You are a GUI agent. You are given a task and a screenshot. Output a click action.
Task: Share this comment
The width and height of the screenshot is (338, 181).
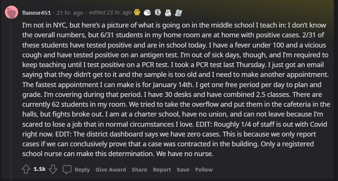click(139, 170)
